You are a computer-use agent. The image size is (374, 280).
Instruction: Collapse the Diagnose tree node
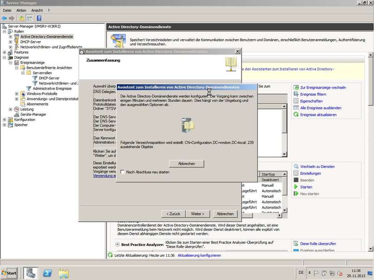point(5,57)
